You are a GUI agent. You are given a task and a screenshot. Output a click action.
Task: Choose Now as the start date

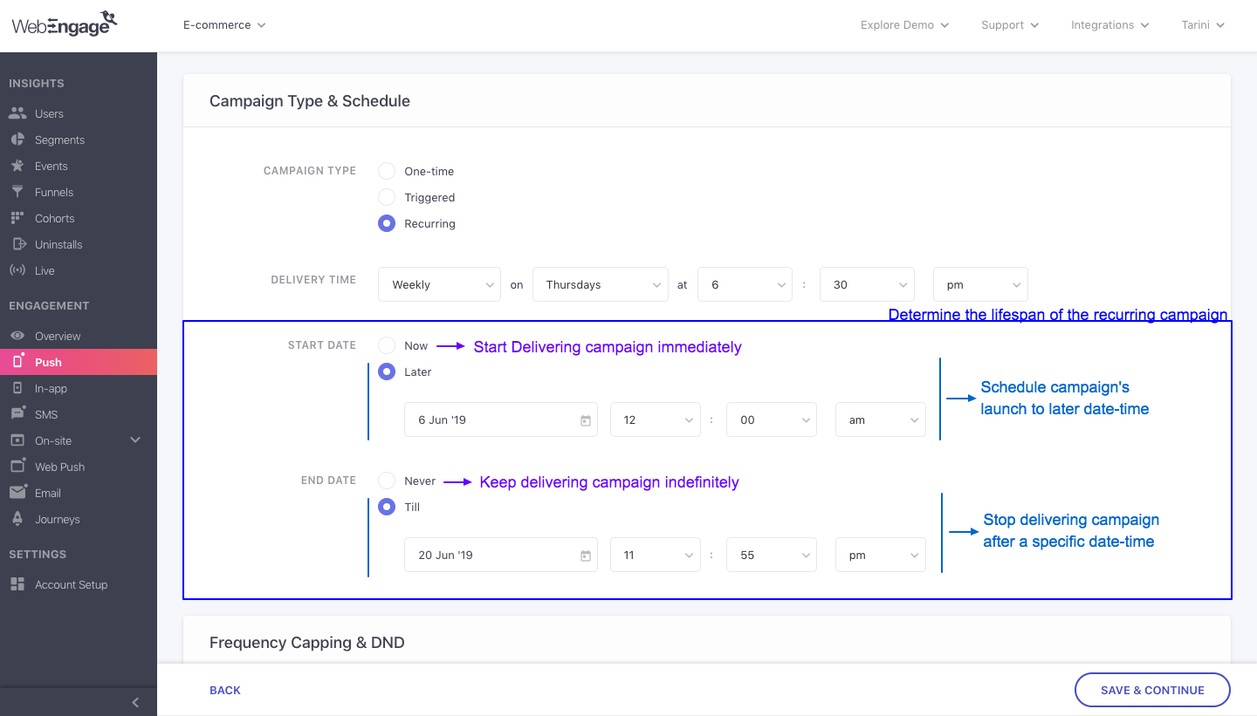tap(387, 345)
